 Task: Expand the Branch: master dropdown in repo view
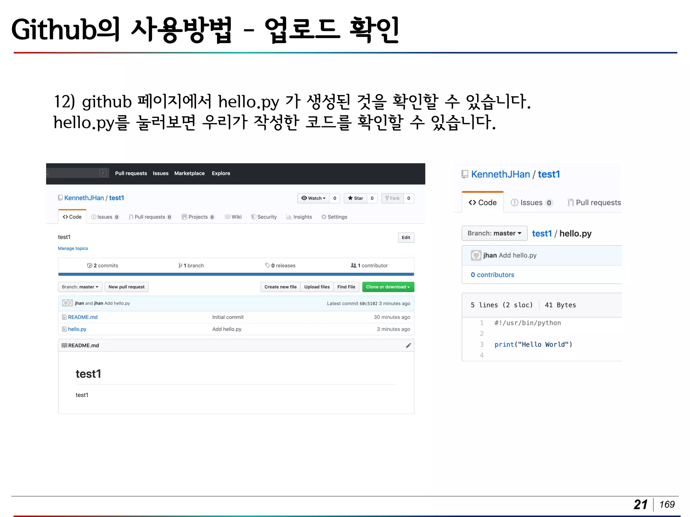tap(80, 287)
